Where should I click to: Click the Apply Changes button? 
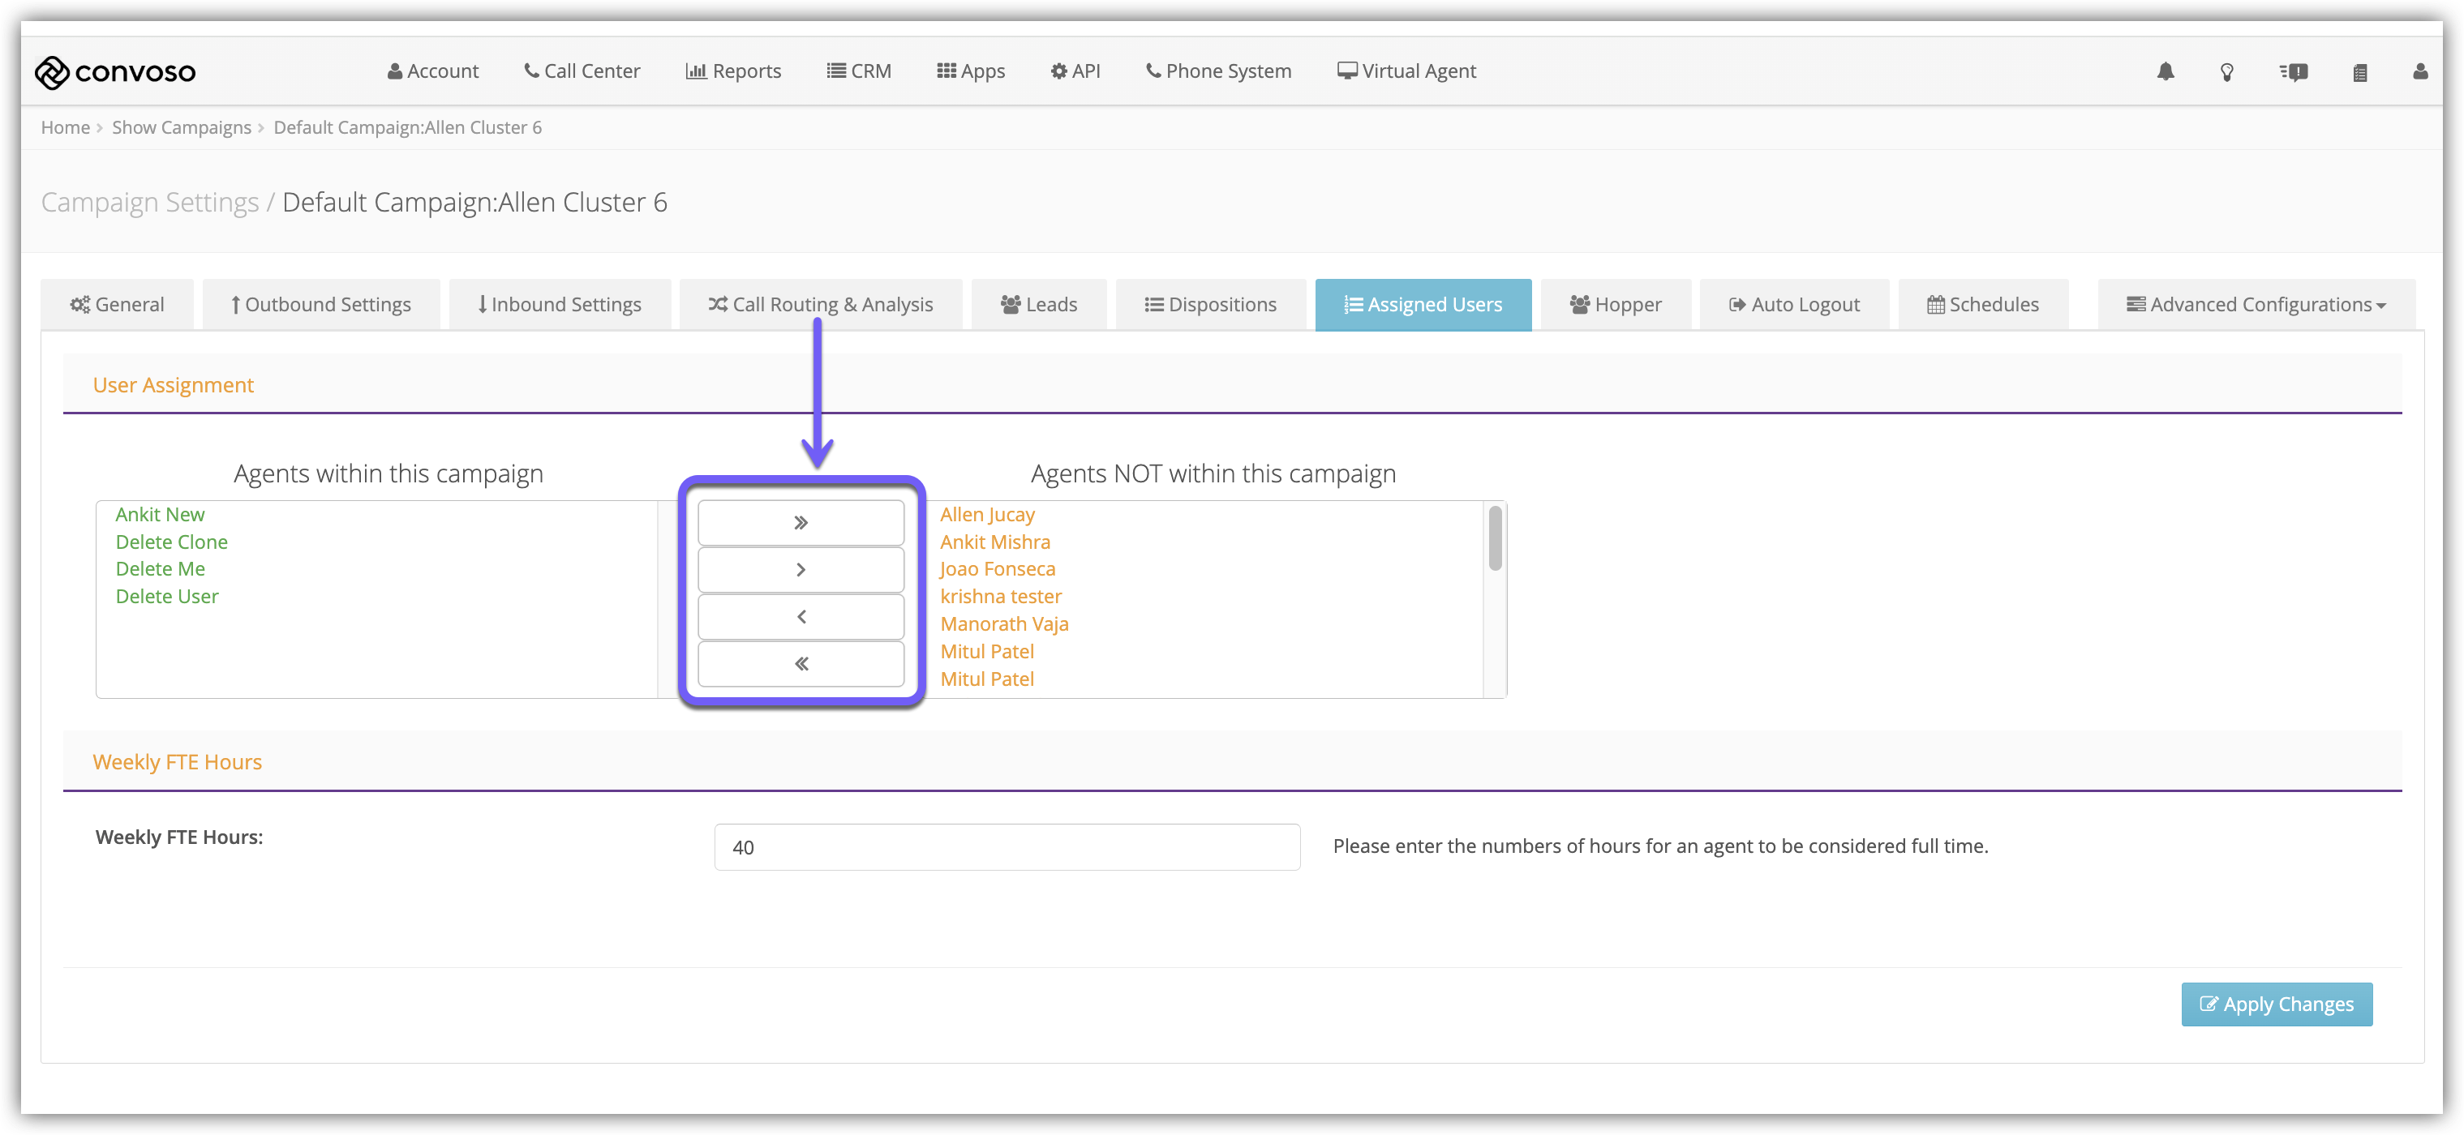[x=2276, y=1004]
